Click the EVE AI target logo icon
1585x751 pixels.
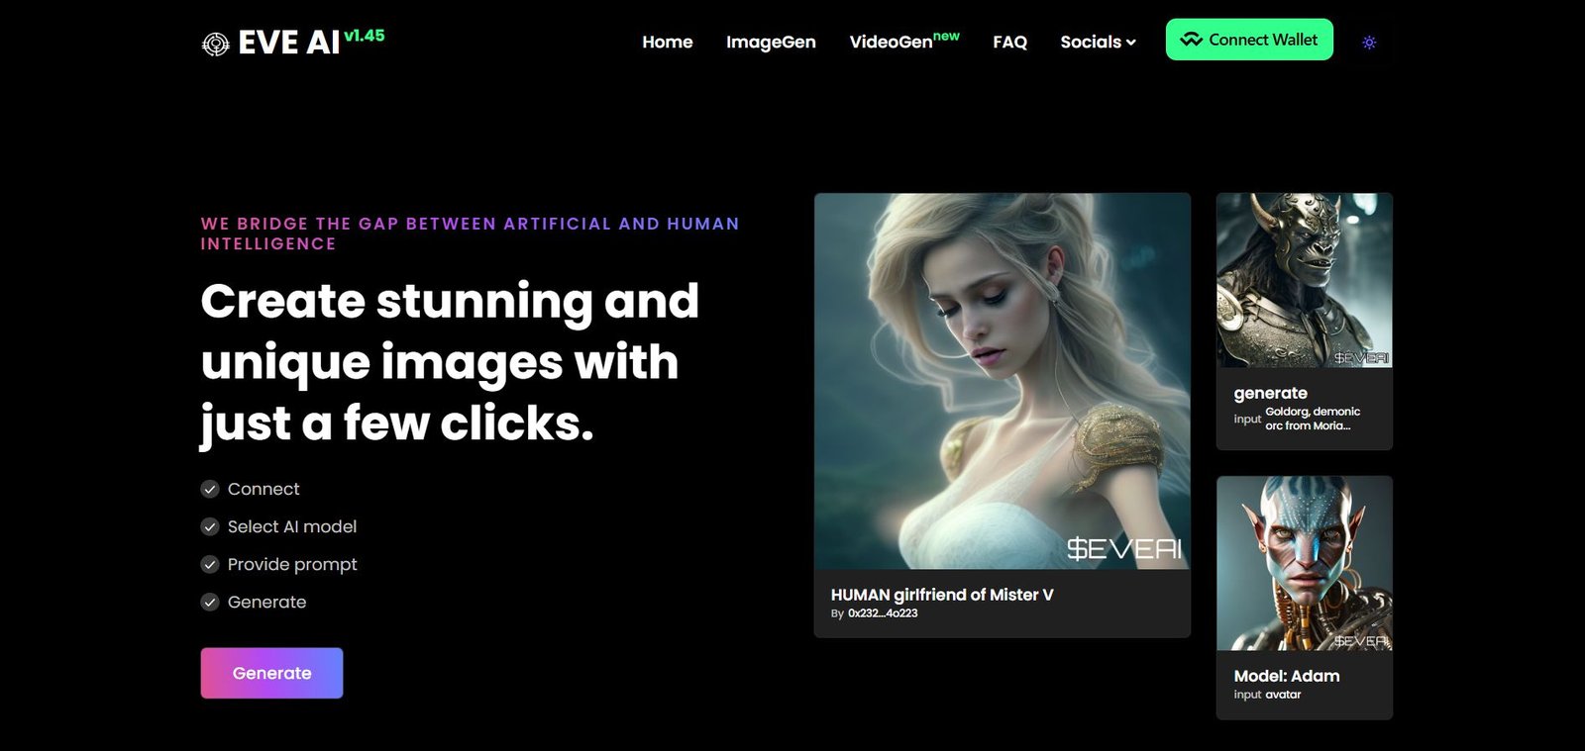click(215, 44)
